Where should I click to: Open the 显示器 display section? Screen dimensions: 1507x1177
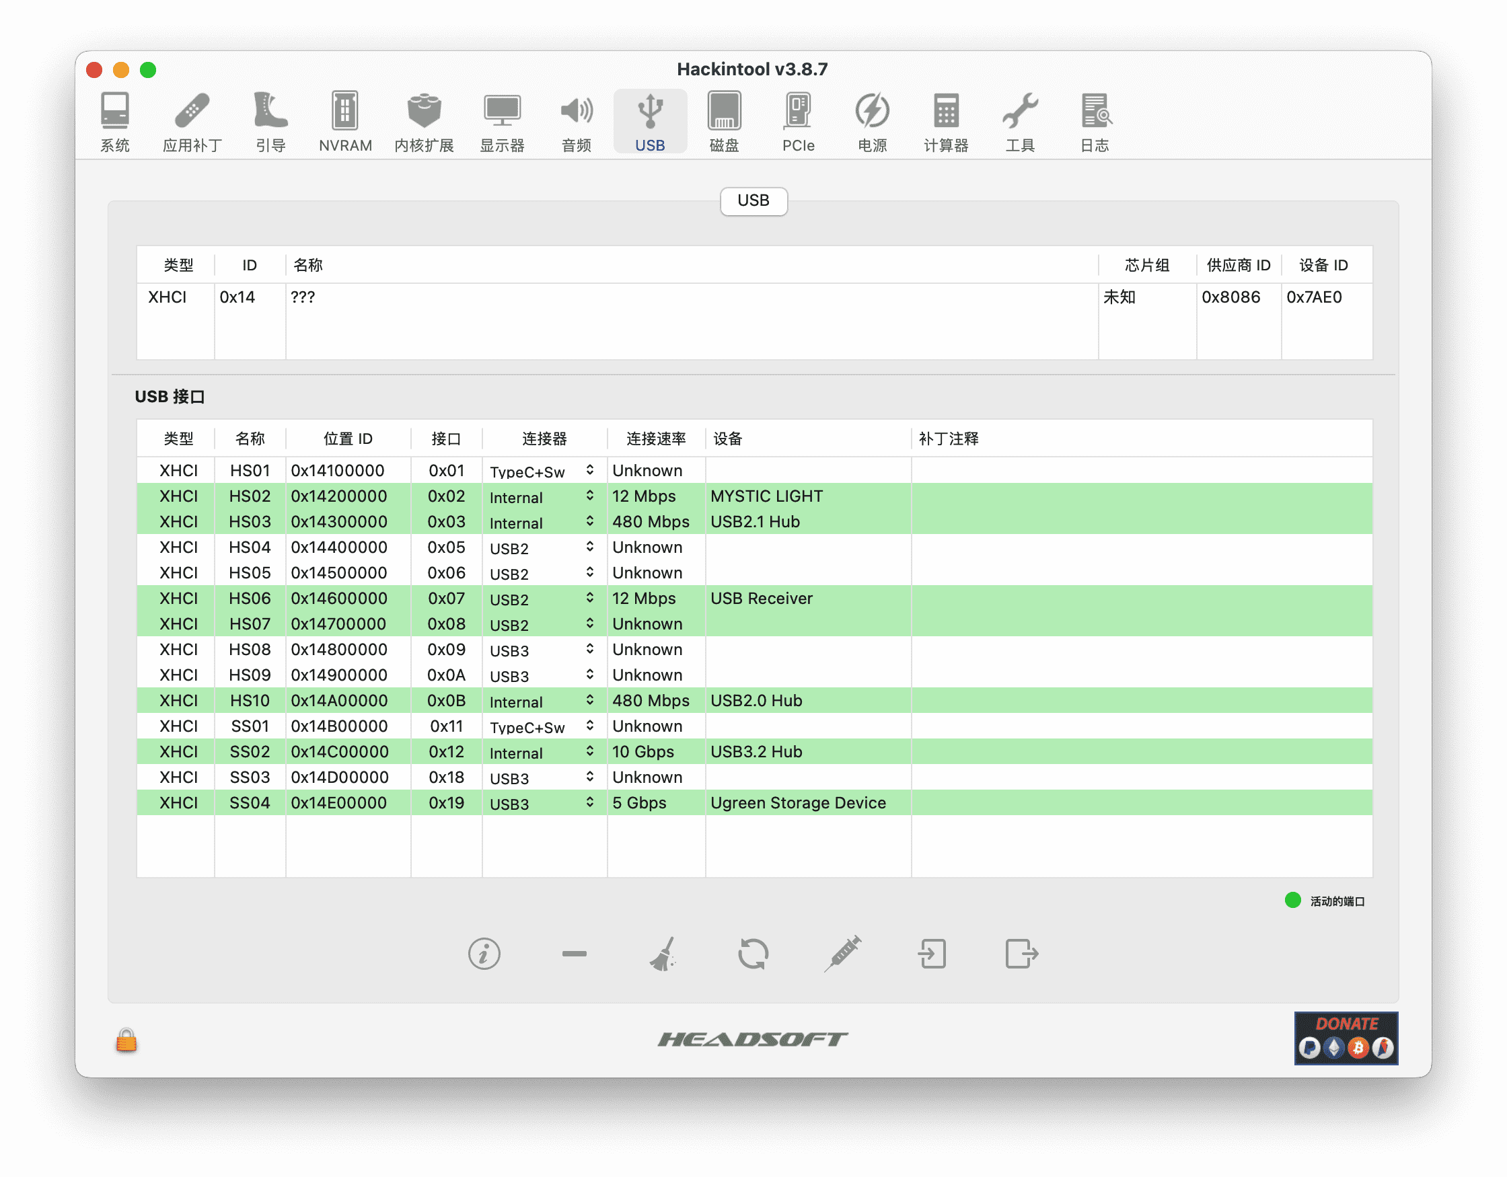pyautogui.click(x=503, y=122)
